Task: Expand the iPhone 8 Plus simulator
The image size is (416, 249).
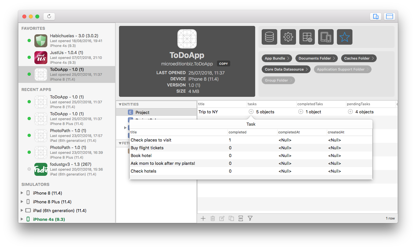Action: (x=22, y=202)
